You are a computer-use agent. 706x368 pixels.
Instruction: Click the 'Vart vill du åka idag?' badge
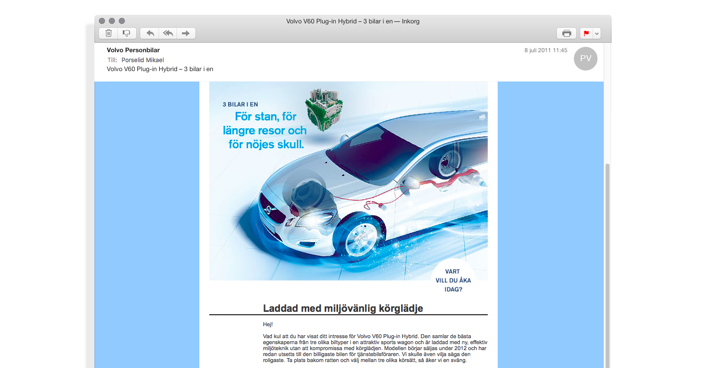tap(453, 280)
